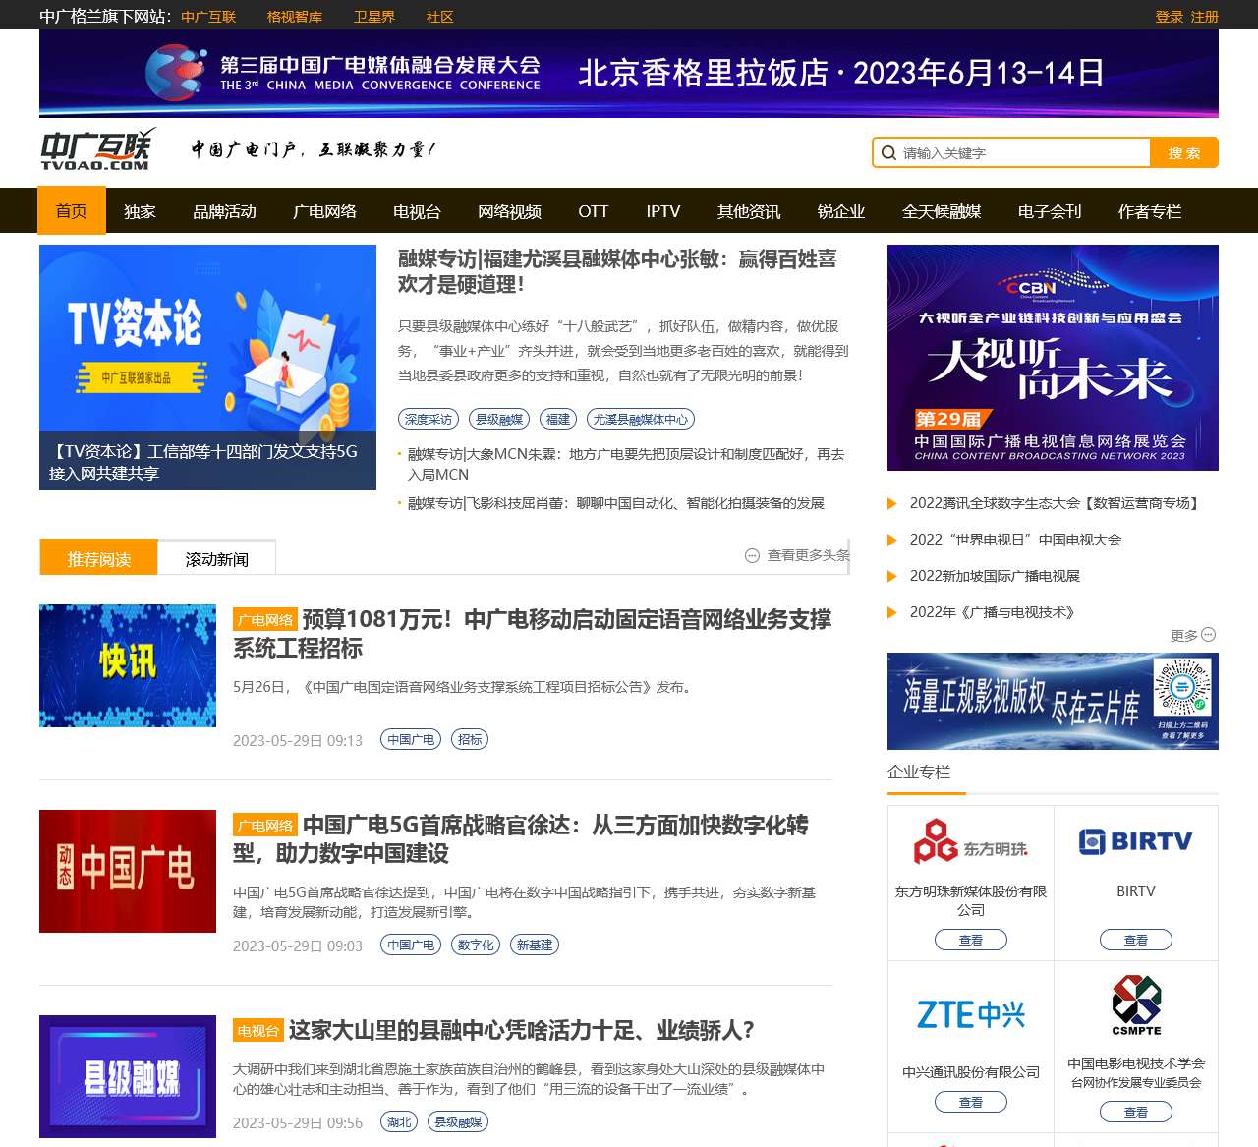1258x1147 pixels.
Task: Open the 海量正规影视版权 banner ad
Action: click(1053, 701)
